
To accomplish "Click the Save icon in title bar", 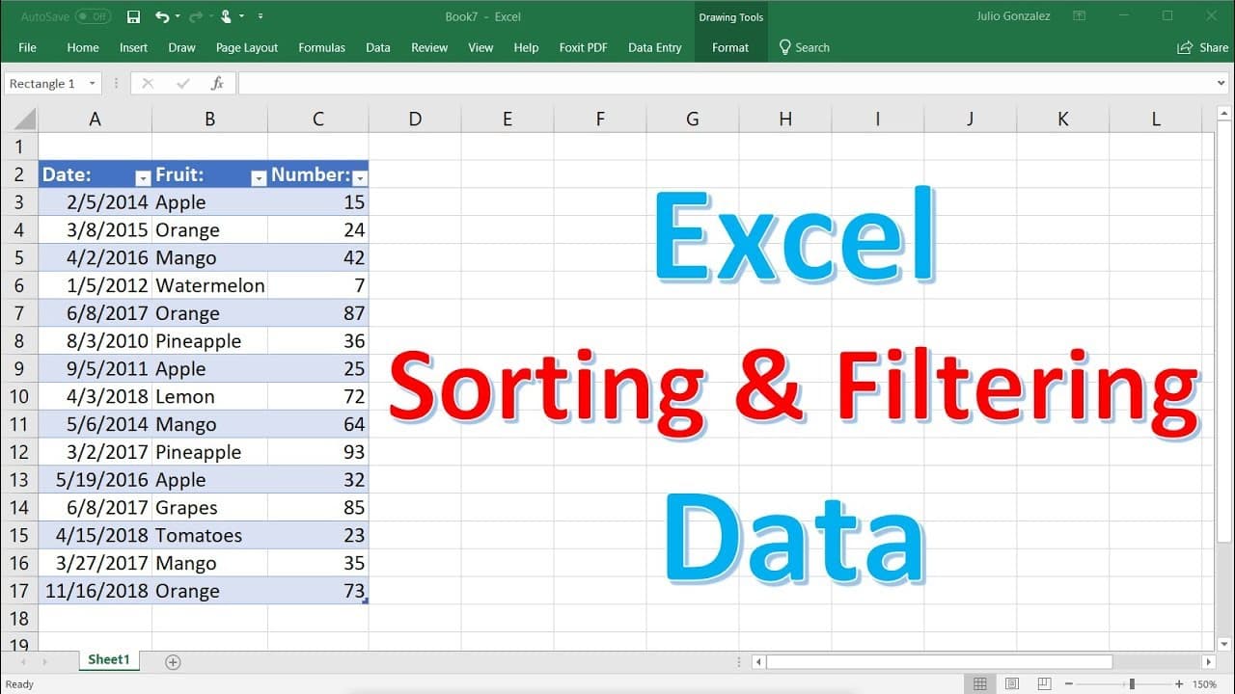I will click(133, 16).
